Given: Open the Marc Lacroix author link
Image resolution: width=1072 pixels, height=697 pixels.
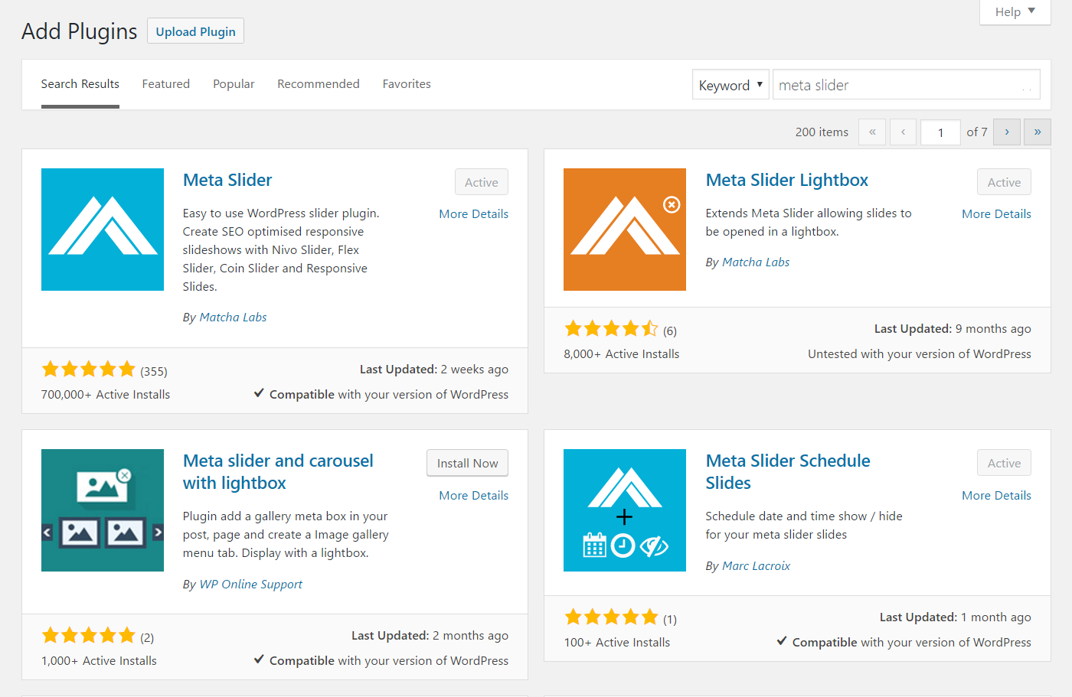Looking at the screenshot, I should [x=756, y=566].
